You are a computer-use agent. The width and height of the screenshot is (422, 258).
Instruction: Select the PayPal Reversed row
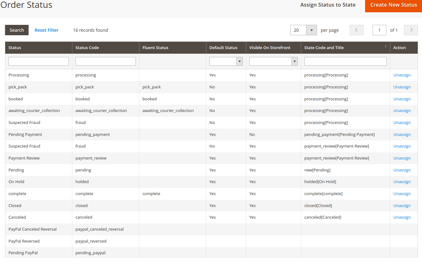(x=24, y=241)
